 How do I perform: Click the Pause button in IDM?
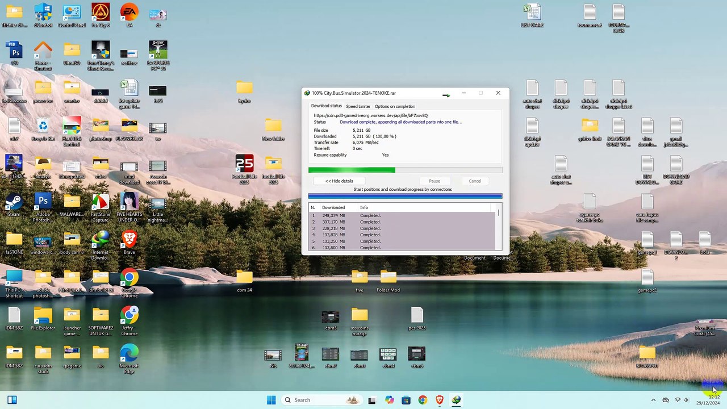coord(434,181)
